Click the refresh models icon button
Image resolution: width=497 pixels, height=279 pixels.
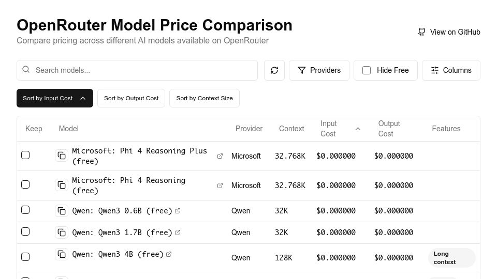coord(274,70)
